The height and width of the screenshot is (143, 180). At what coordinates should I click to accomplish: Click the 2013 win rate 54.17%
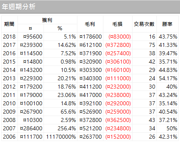tap(168, 78)
